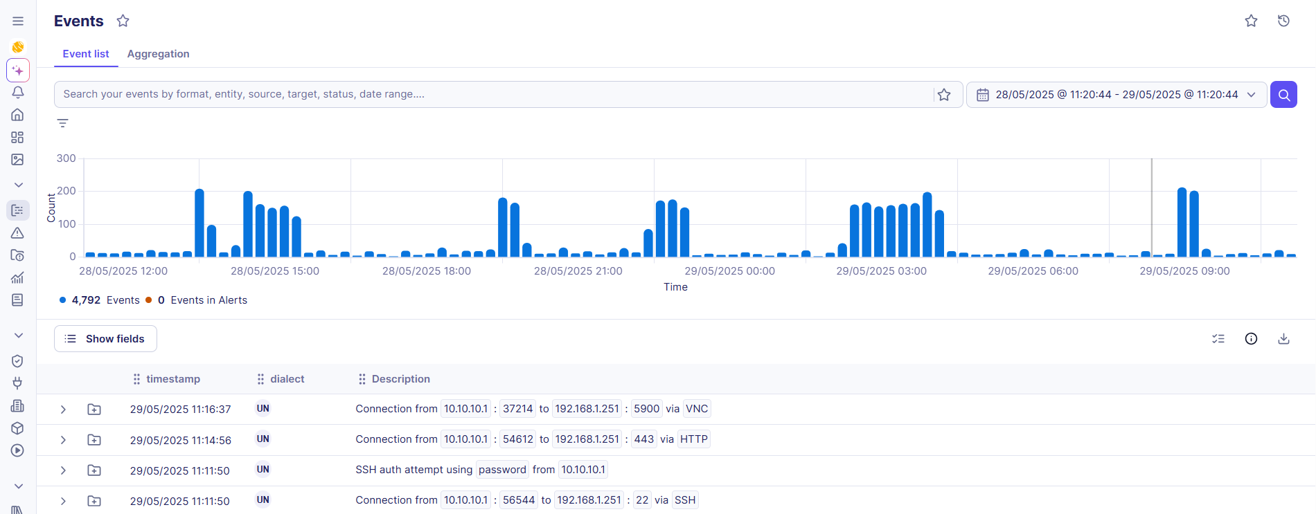Click the HTTP protocol chip
The height and width of the screenshot is (514, 1316).
(693, 439)
